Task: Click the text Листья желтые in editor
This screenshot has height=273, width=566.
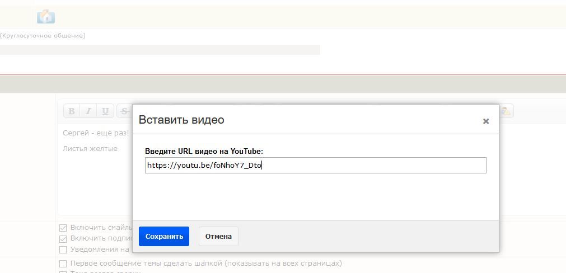Action: click(x=90, y=148)
